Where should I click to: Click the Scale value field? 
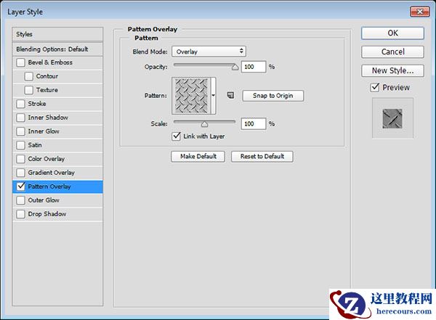254,123
